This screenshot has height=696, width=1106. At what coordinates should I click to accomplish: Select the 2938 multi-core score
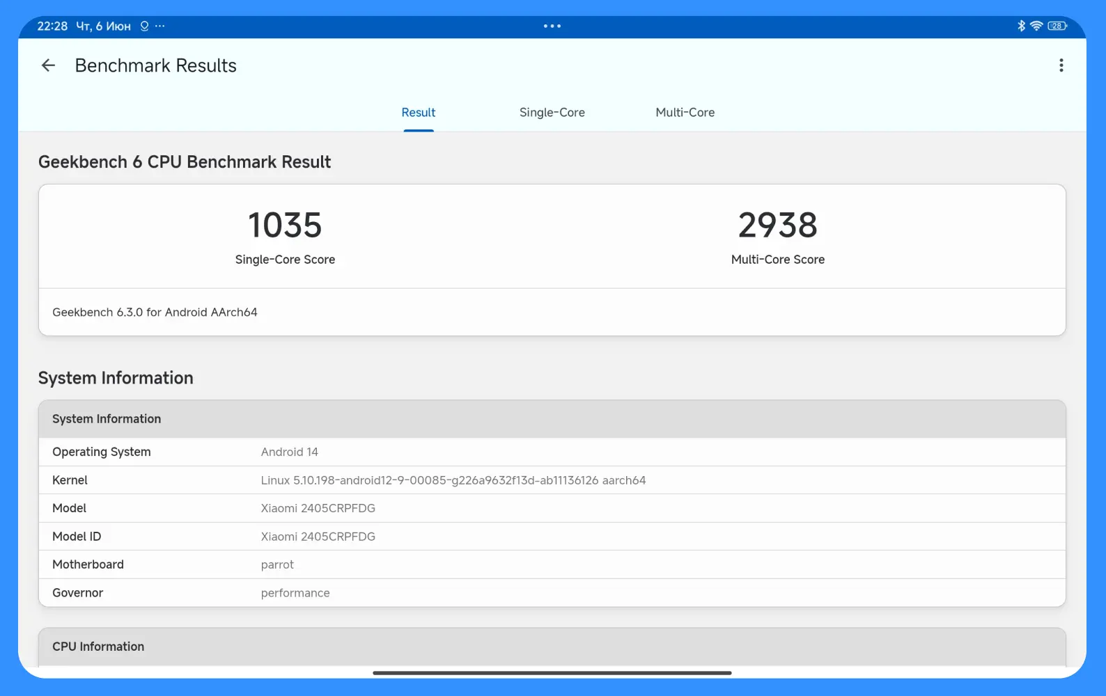tap(778, 226)
